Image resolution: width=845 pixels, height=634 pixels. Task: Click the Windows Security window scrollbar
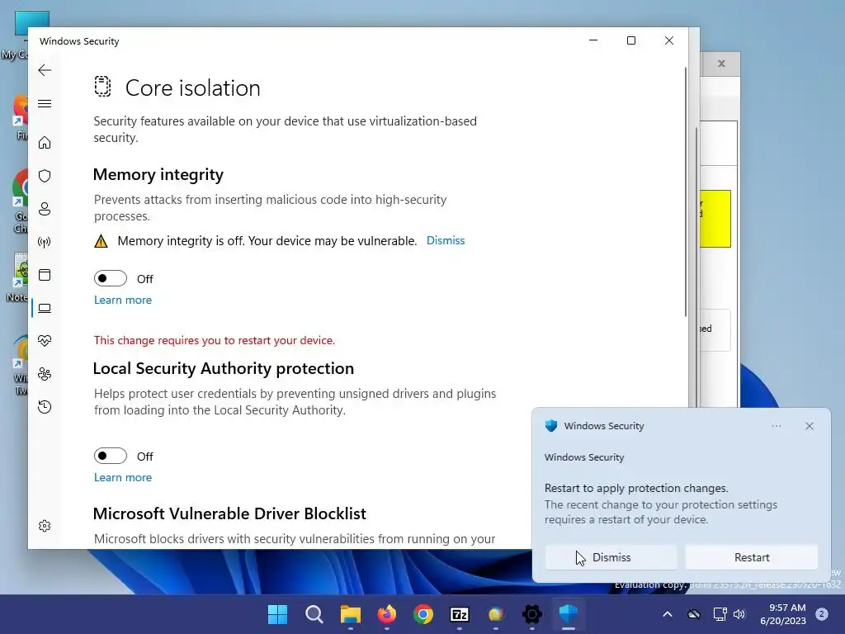(686, 192)
